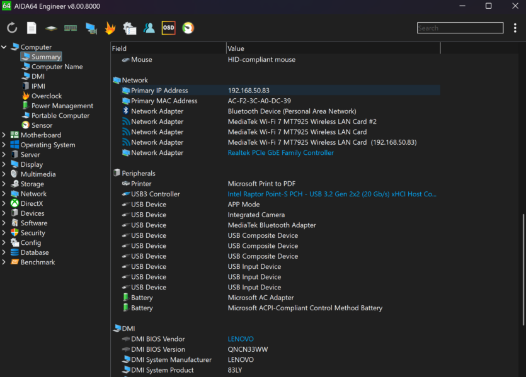Image resolution: width=526 pixels, height=377 pixels.
Task: Click the USB3 Controller field
Action: click(x=156, y=194)
